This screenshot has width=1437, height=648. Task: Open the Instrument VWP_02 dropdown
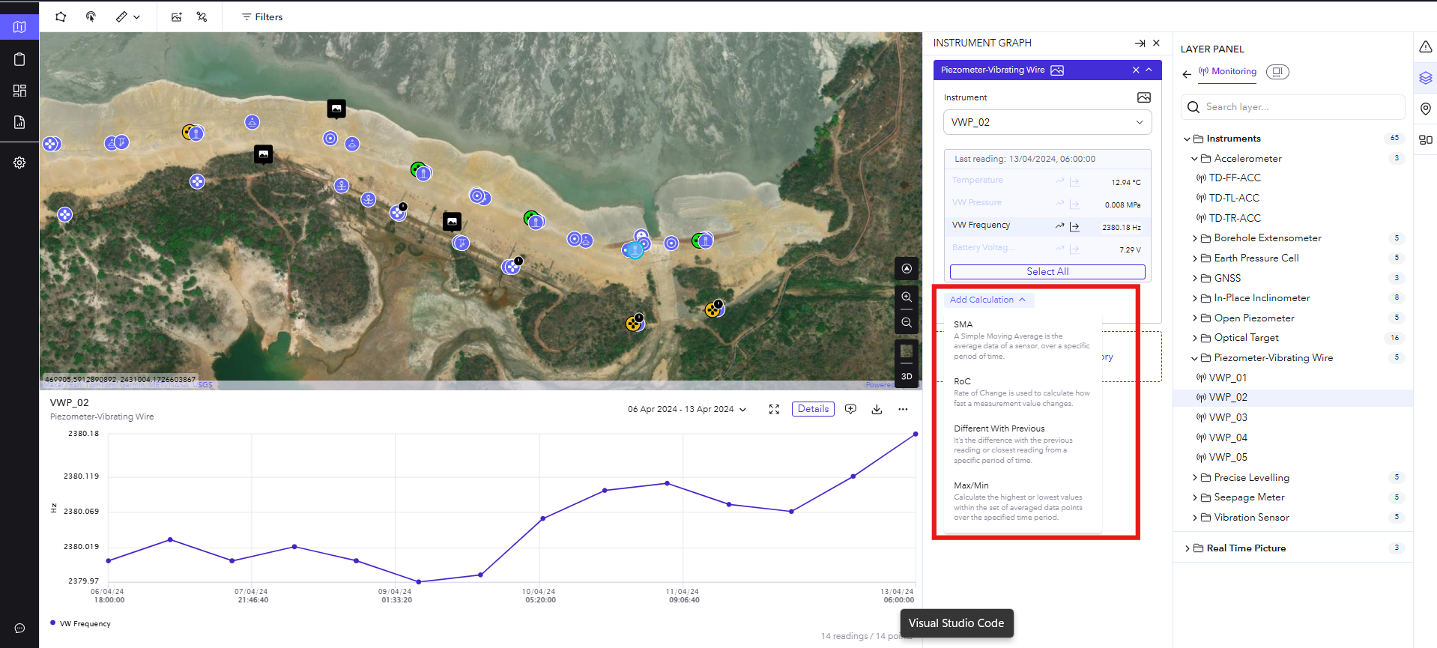[x=1047, y=122]
